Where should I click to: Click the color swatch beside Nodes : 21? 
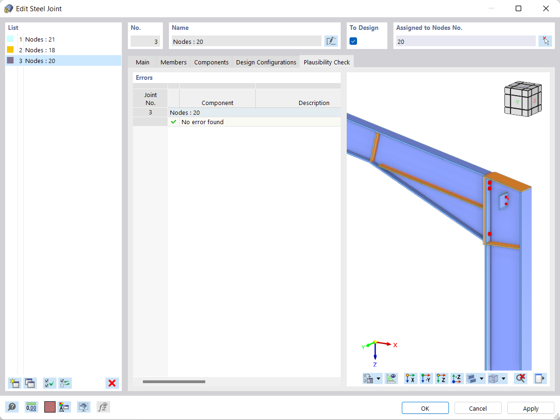pos(9,39)
